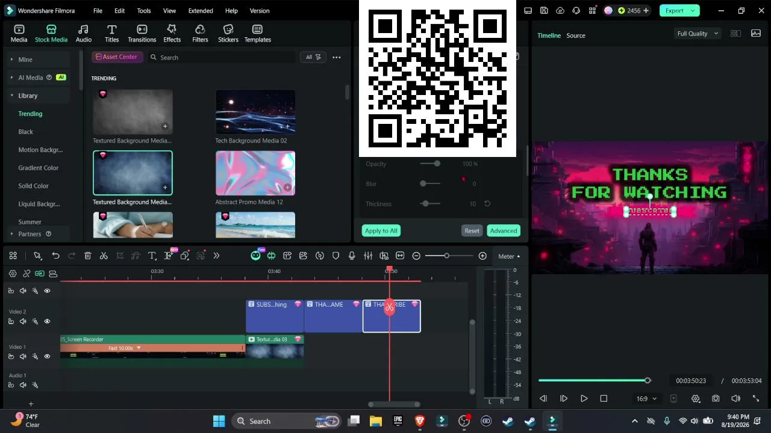This screenshot has width=771, height=433.
Task: Open the cloud upload icon in the title bar
Action: coord(560,10)
